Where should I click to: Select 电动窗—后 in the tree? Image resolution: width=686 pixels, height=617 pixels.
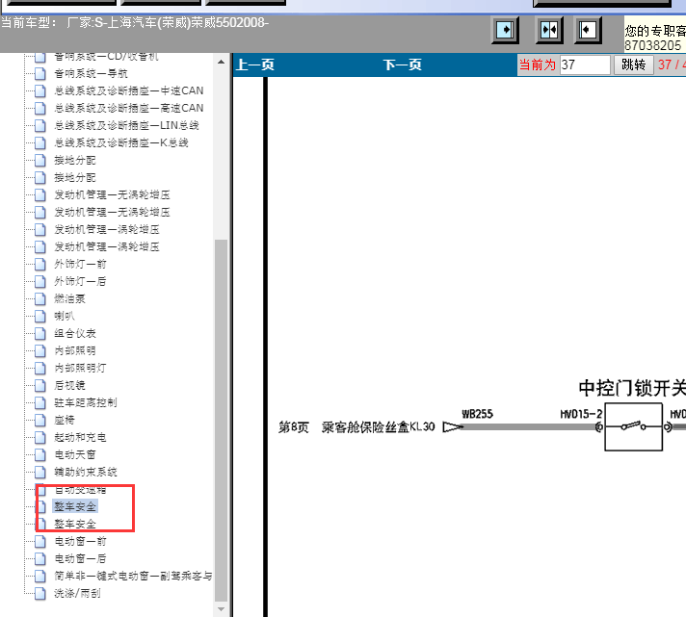(x=80, y=558)
